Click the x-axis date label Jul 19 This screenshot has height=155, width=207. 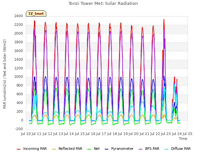(123, 134)
